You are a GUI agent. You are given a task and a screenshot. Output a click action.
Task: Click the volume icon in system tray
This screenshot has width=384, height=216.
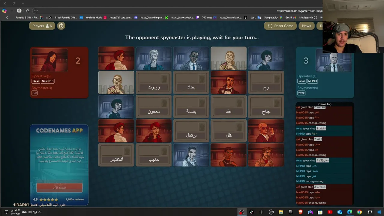(30, 212)
